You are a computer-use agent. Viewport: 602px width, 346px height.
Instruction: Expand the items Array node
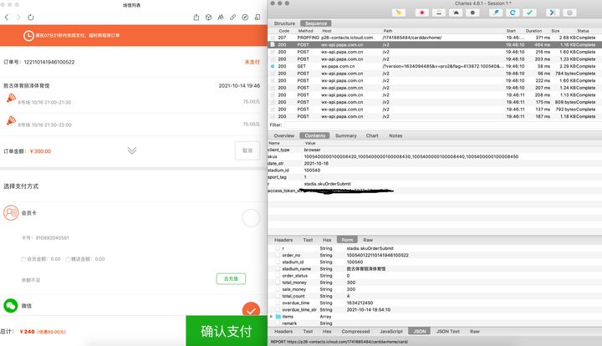pyautogui.click(x=272, y=317)
